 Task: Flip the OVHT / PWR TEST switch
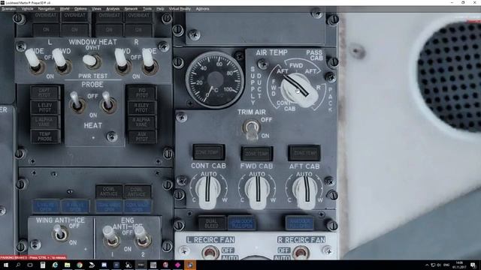click(92, 61)
